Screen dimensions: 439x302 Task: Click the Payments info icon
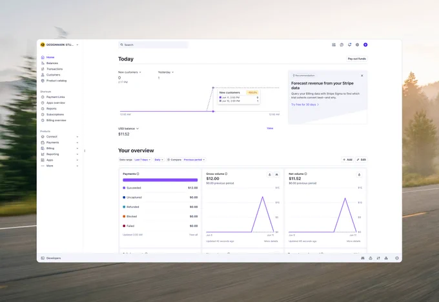coord(138,174)
